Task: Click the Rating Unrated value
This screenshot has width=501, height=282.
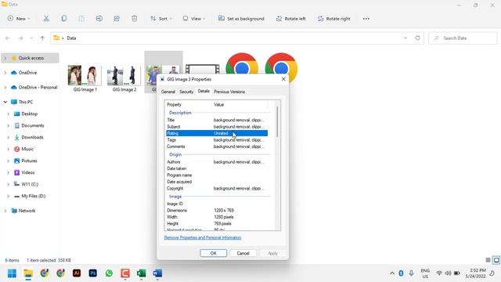Action: (221, 133)
